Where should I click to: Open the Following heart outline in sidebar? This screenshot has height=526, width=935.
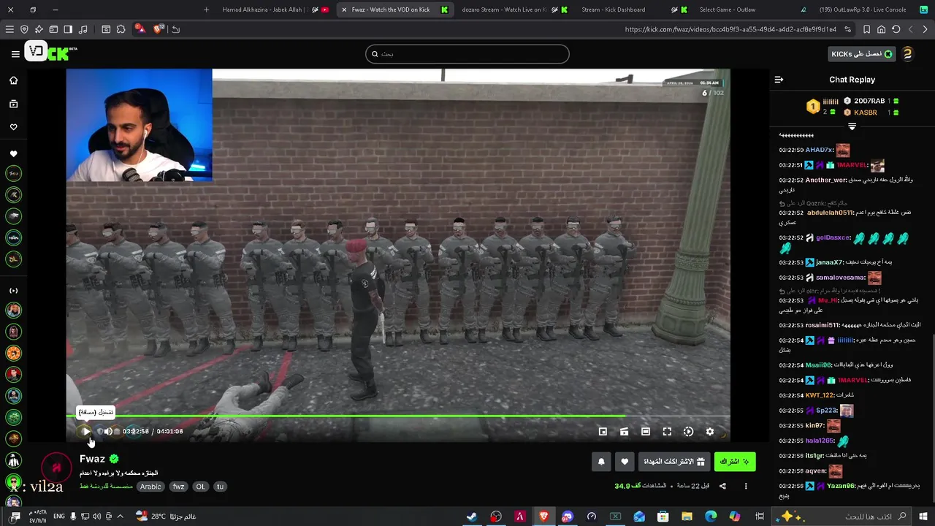(x=13, y=127)
